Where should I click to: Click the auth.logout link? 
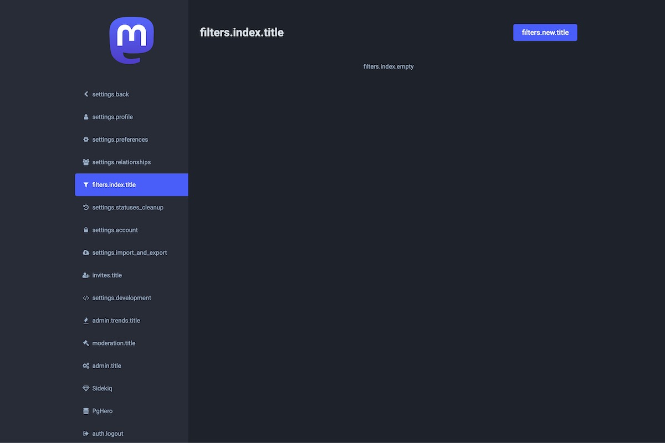pos(108,434)
